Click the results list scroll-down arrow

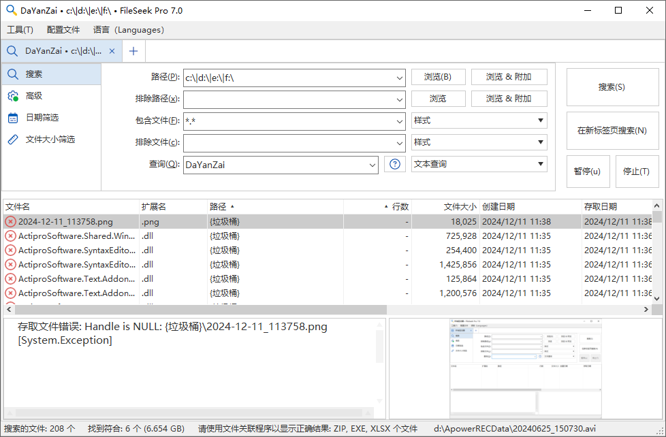coord(657,299)
